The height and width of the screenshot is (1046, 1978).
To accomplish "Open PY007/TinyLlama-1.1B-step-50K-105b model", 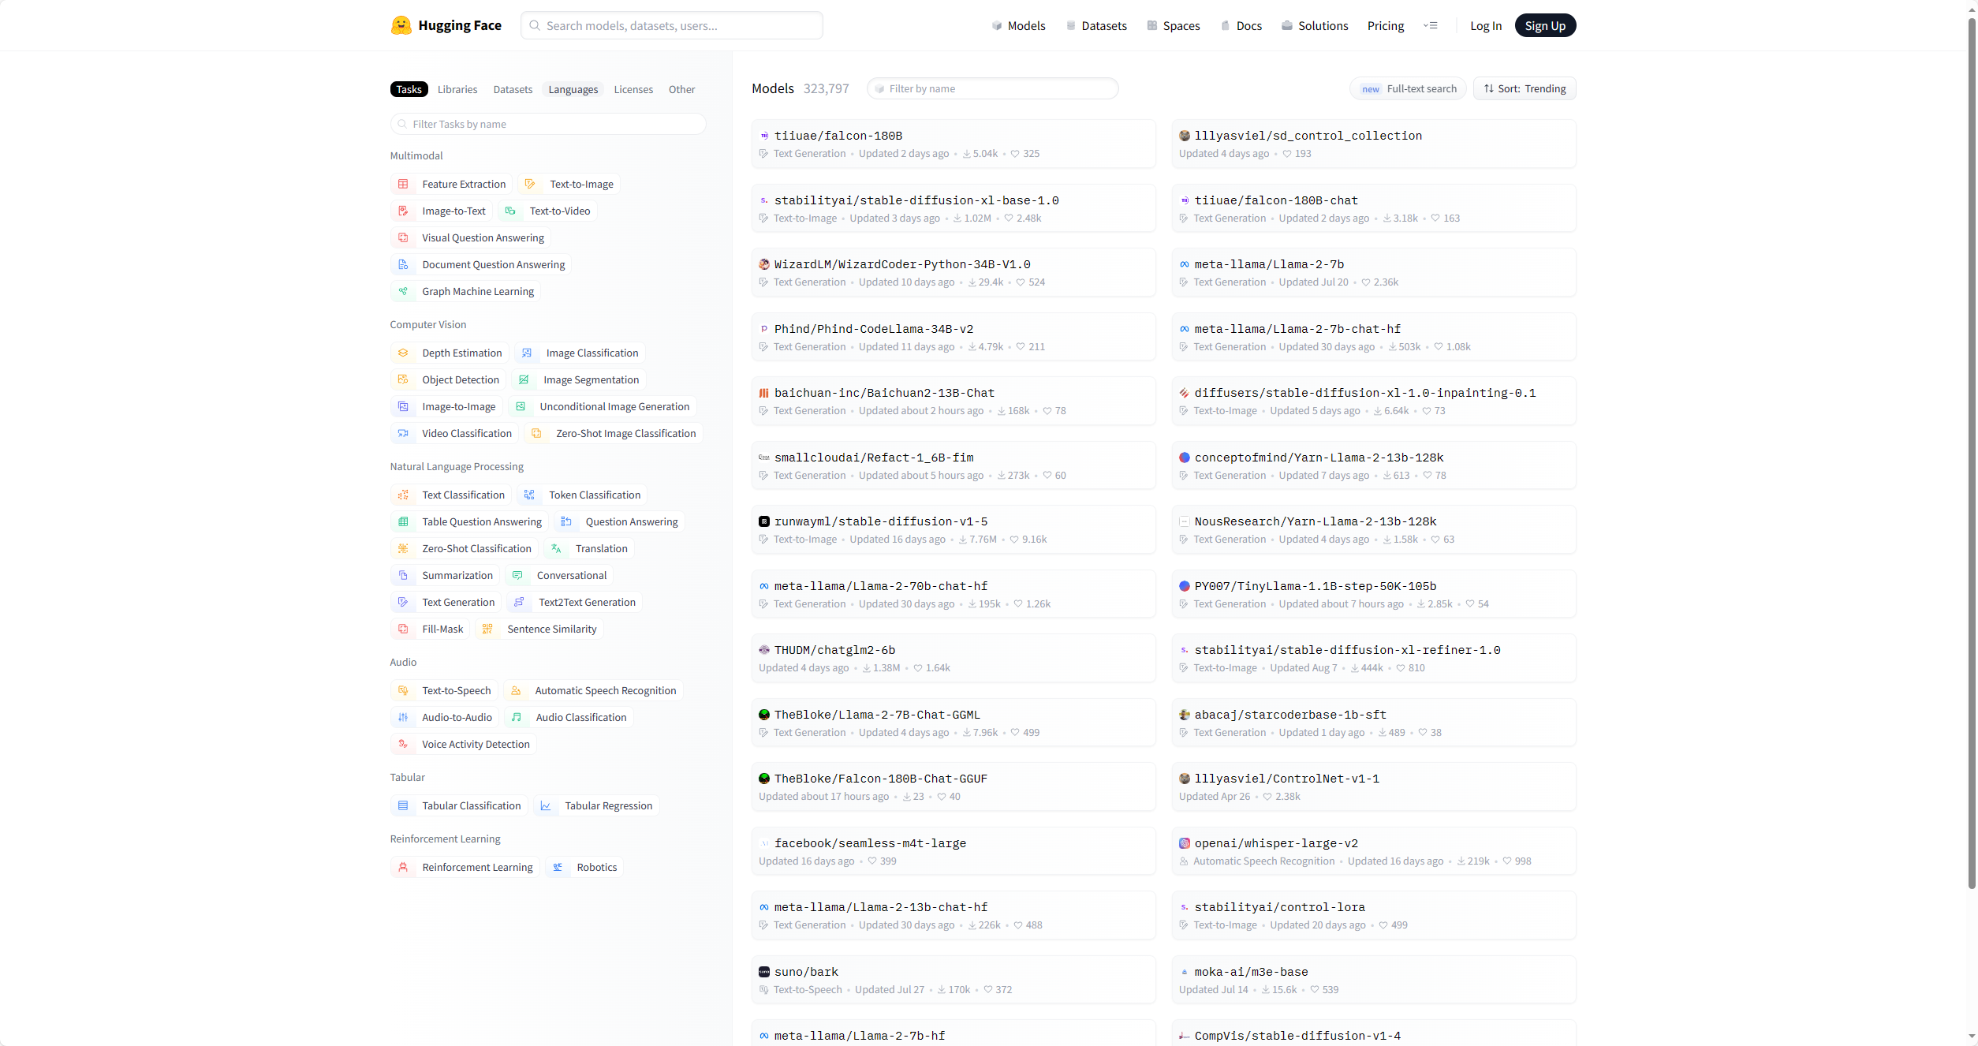I will pyautogui.click(x=1374, y=594).
